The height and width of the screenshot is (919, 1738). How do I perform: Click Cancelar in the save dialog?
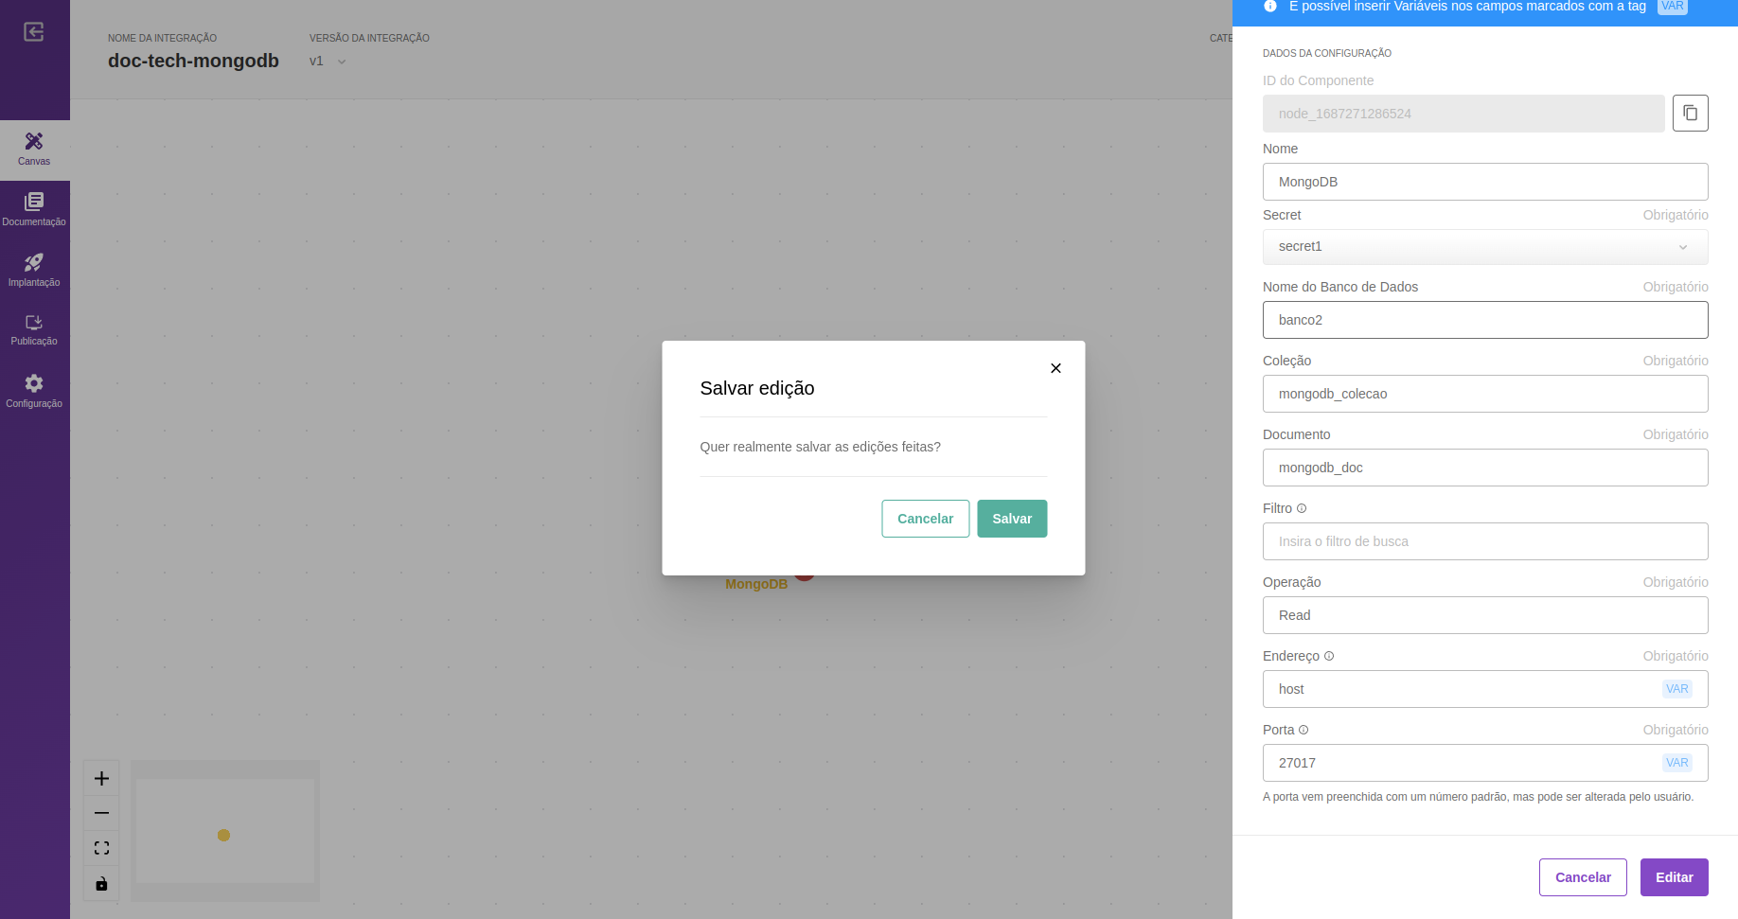[925, 519]
